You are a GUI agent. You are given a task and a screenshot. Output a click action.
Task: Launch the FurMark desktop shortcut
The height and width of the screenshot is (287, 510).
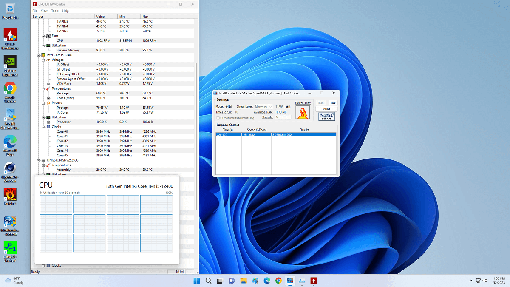click(10, 197)
